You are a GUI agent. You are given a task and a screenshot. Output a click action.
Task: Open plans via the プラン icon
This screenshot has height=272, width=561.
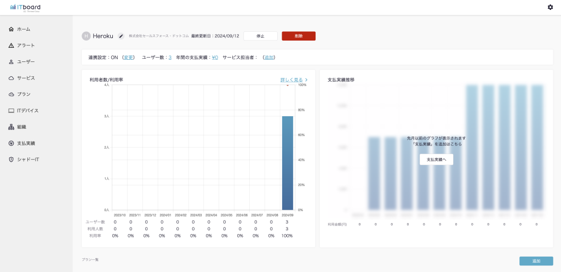click(11, 94)
